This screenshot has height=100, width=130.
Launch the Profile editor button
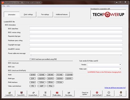tap(57, 94)
